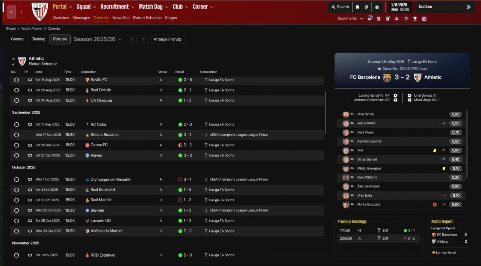The image size is (481, 266).
Task: Select the RC Celta fixture radio circle
Action: tap(17, 125)
